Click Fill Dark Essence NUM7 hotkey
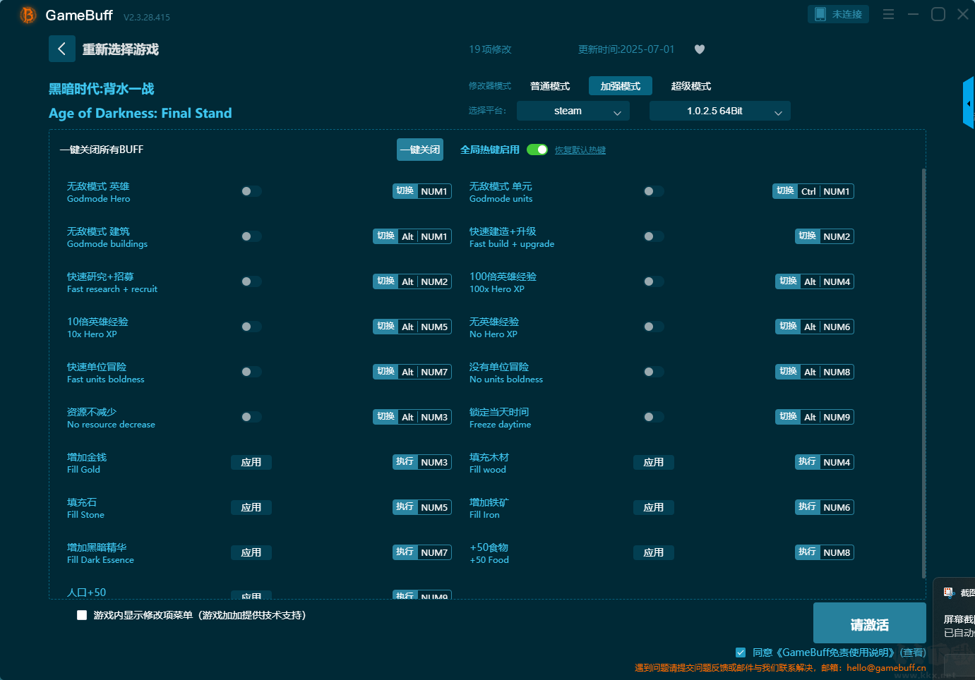This screenshot has width=975, height=680. pyautogui.click(x=422, y=552)
